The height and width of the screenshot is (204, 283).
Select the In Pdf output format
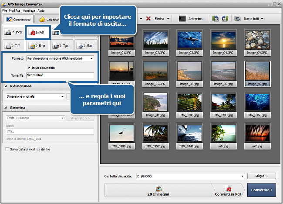(38, 32)
